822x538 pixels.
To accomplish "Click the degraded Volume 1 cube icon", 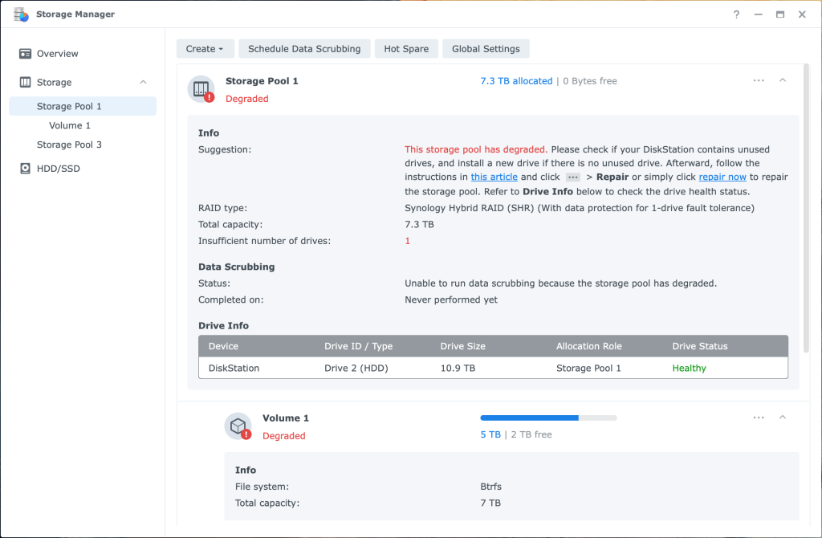I will click(x=238, y=426).
